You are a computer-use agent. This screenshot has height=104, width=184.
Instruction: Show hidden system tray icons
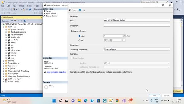pos(144,101)
